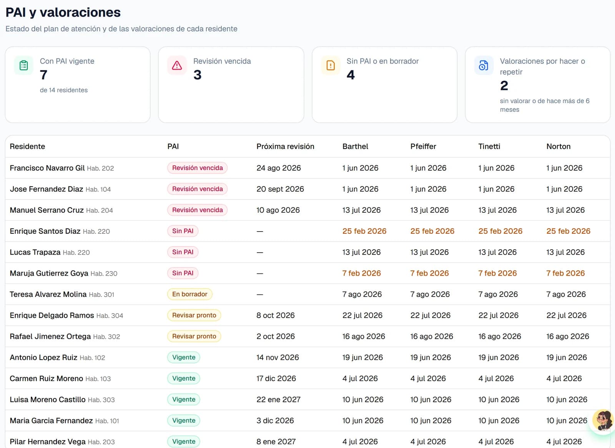This screenshot has width=615, height=448.
Task: Click the green clipboard icon for PAI vigente
Action: [x=24, y=65]
